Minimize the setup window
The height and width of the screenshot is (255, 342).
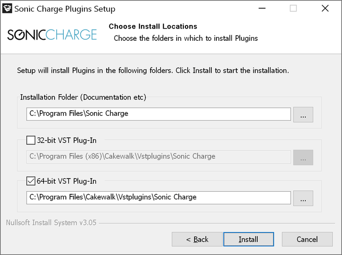click(262, 9)
